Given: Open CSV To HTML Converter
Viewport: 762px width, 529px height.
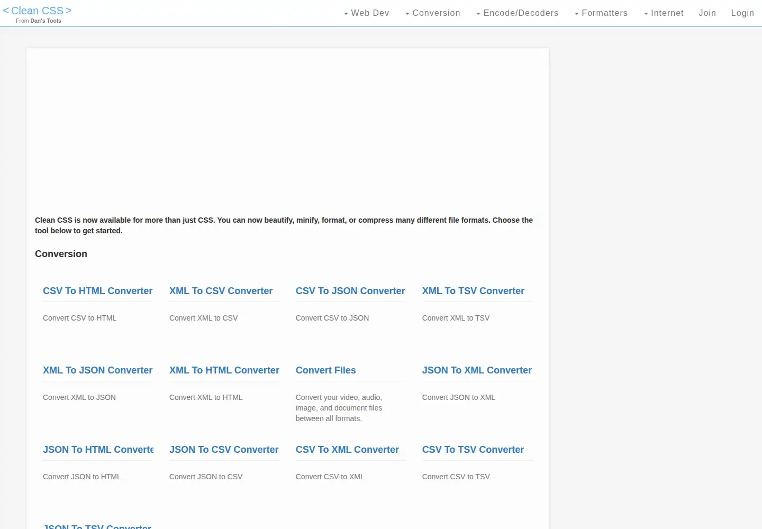Looking at the screenshot, I should point(97,291).
